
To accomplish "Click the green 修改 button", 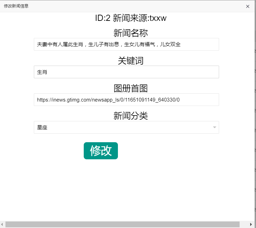I will 101,151.
